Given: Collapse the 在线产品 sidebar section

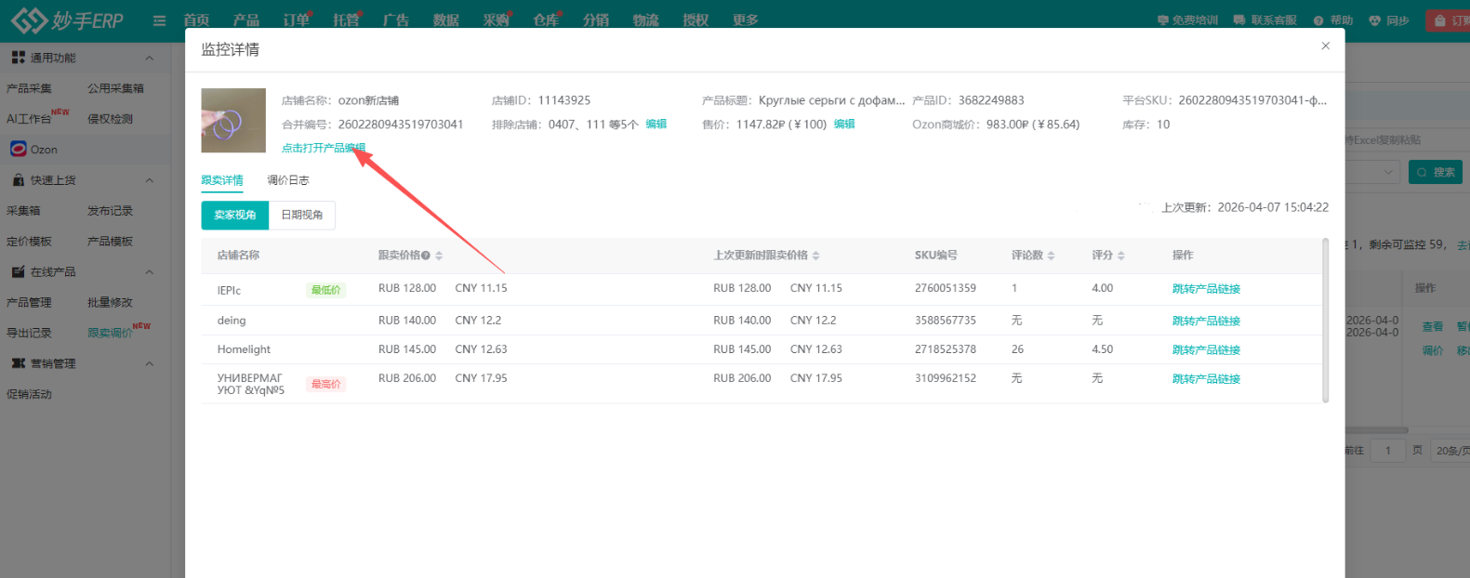Looking at the screenshot, I should pyautogui.click(x=150, y=272).
